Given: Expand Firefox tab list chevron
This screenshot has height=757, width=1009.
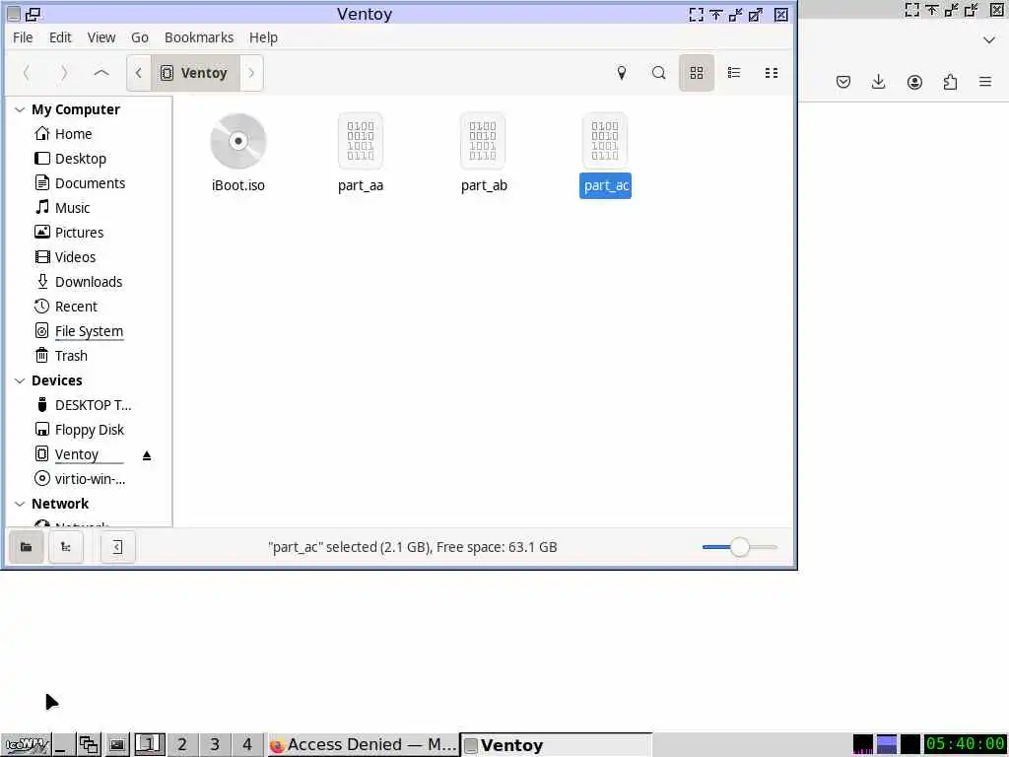Looking at the screenshot, I should pyautogui.click(x=989, y=39).
